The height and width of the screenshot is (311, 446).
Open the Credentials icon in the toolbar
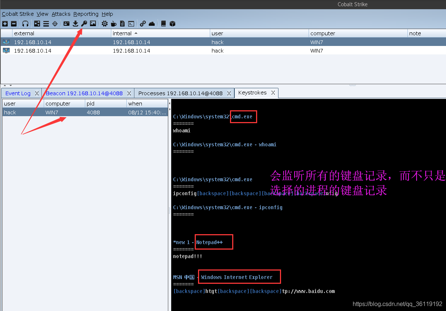[66, 24]
